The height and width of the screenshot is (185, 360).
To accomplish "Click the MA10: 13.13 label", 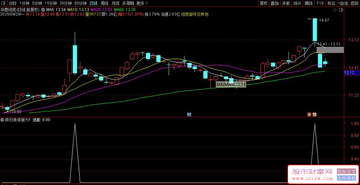I will [78, 10].
